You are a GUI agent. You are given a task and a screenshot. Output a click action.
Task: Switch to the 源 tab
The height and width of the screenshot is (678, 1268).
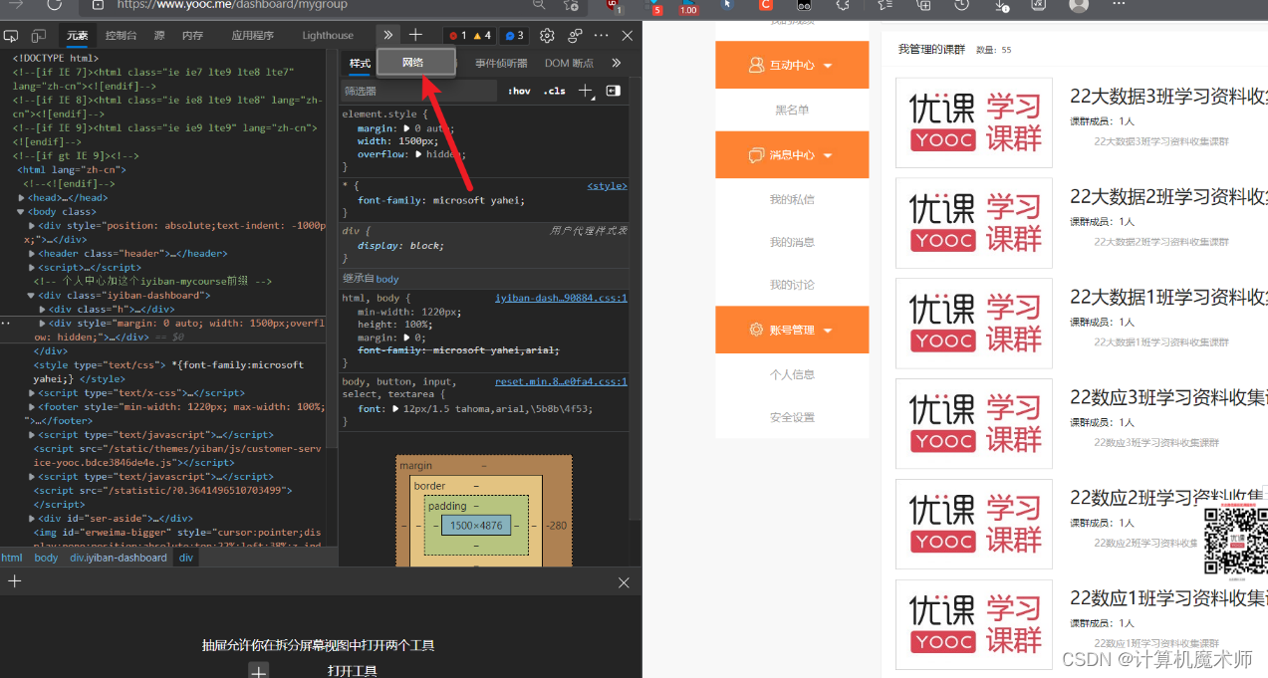(x=159, y=36)
